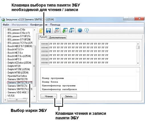Click ECU list horizontal scroll left arrow

click(5, 100)
